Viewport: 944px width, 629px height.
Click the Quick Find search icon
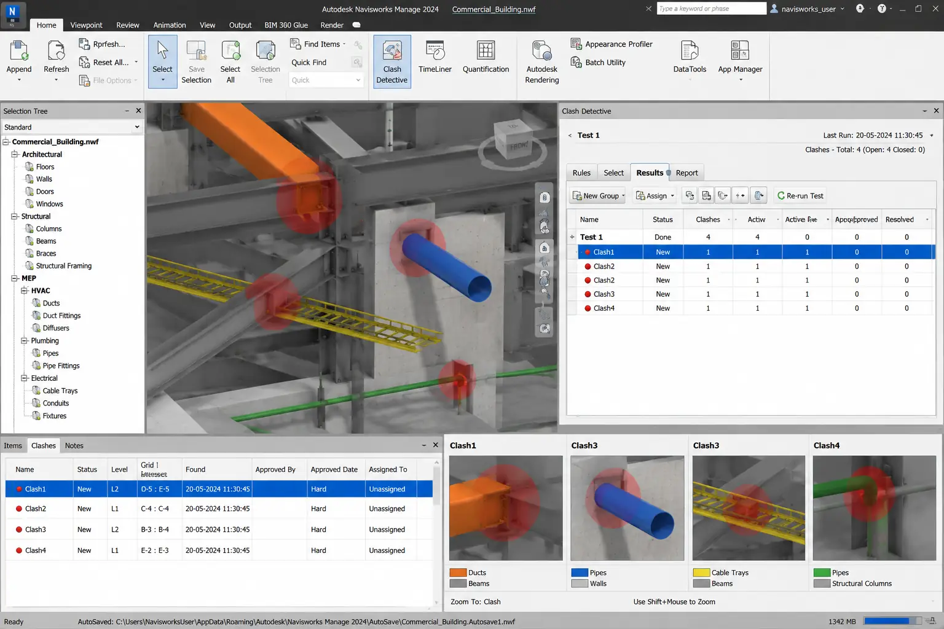[x=357, y=62]
